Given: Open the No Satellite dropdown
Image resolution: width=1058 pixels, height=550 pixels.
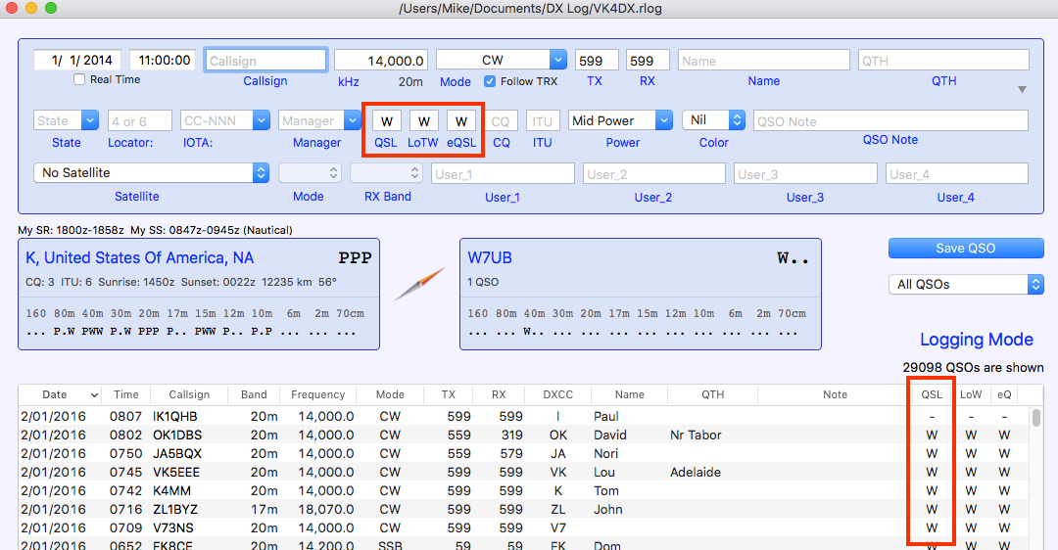Looking at the screenshot, I should click(151, 172).
